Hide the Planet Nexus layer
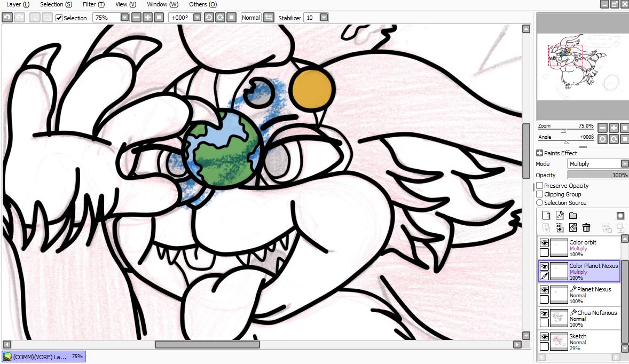The width and height of the screenshot is (629, 364). coord(544,290)
